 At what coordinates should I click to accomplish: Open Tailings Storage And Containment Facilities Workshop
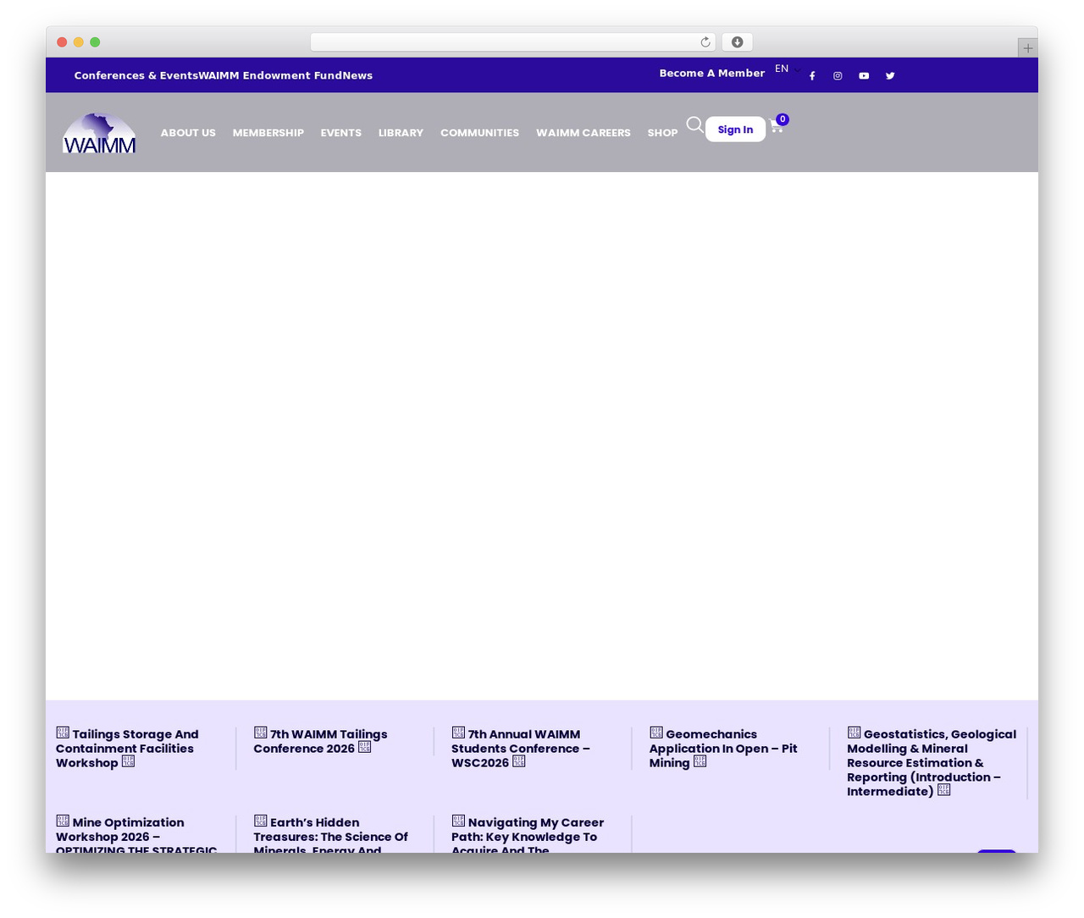tap(127, 749)
